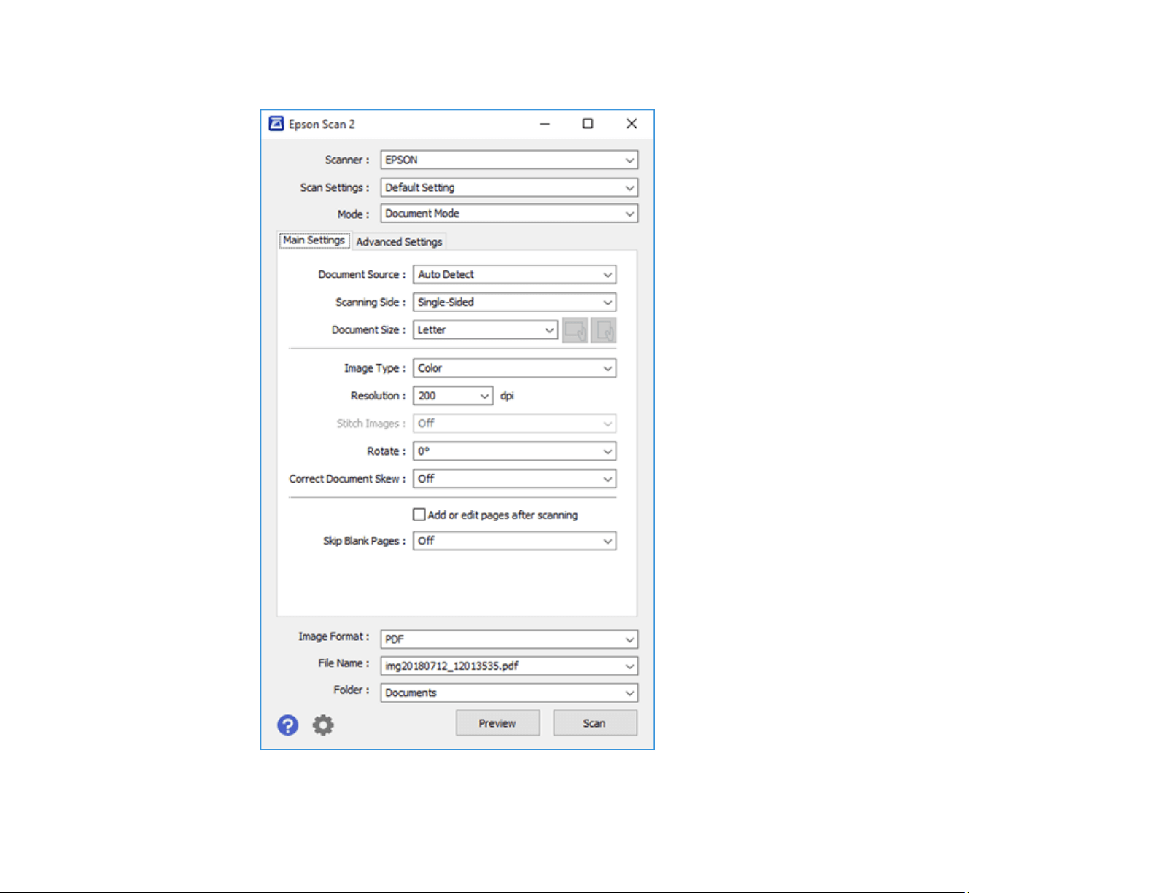Click the Document Source label text
Image resolution: width=1156 pixels, height=893 pixels.
click(362, 275)
